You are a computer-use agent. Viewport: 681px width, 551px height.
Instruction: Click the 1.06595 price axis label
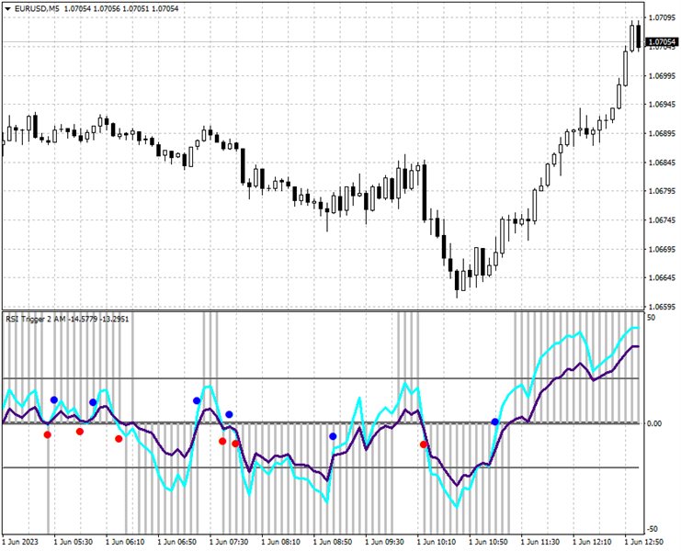[x=662, y=307]
